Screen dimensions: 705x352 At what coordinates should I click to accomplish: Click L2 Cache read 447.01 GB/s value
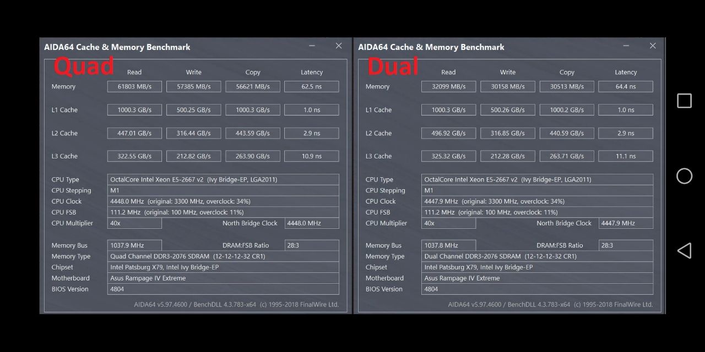pos(134,133)
